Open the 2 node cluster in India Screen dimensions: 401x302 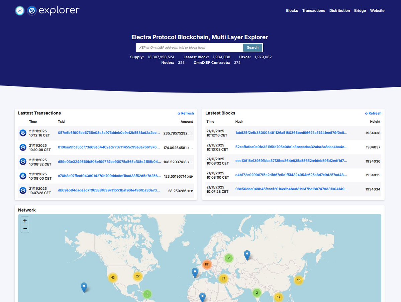point(257,293)
